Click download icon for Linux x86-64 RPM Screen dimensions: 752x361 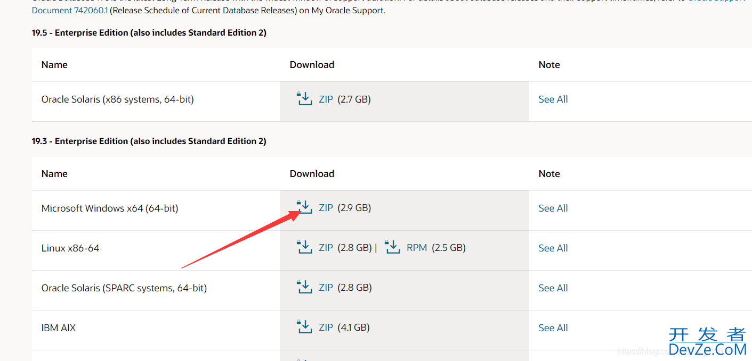392,247
